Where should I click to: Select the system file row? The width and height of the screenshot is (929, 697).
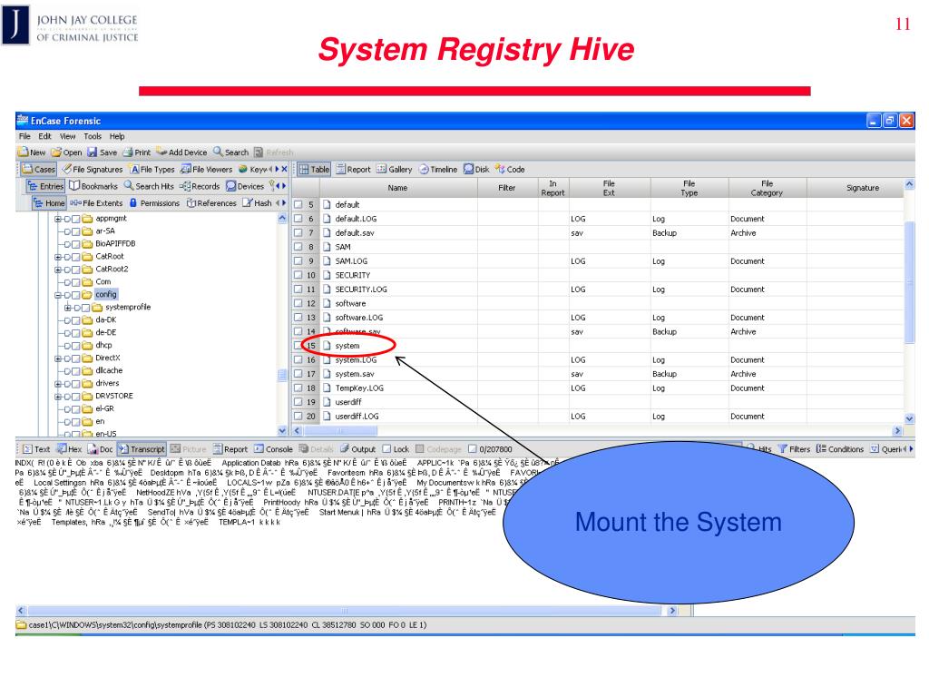[x=598, y=346]
